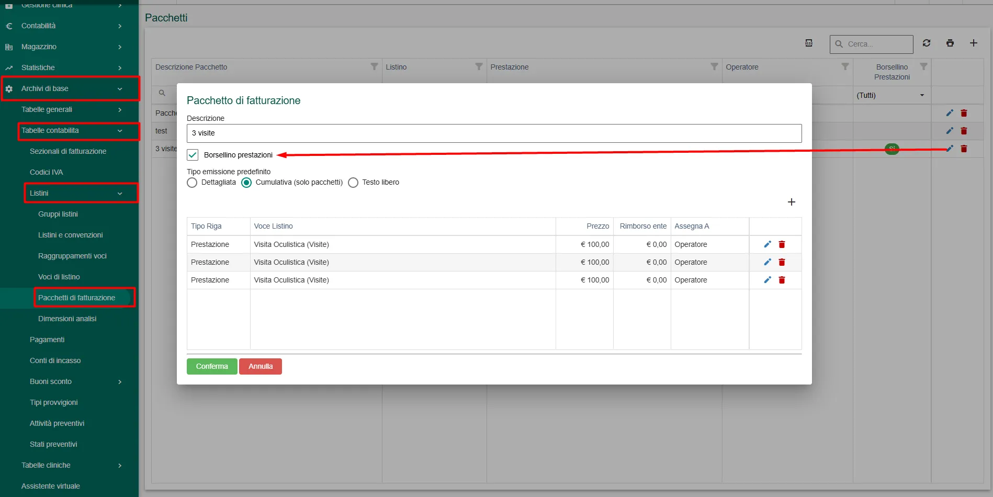Expand the Magazzino menu chevron
Image resolution: width=993 pixels, height=497 pixels.
pyautogui.click(x=120, y=47)
